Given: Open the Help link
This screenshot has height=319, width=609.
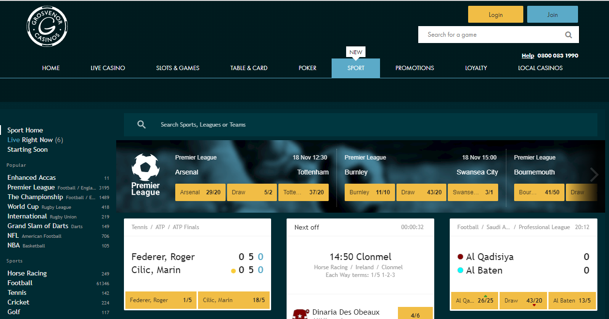Looking at the screenshot, I should pos(528,56).
